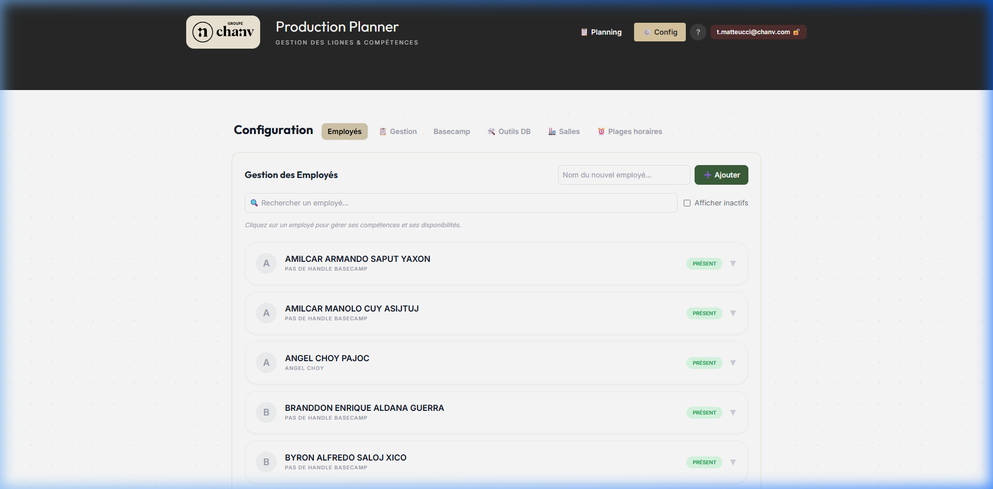Click the Production Planner title
This screenshot has width=993, height=489.
(337, 27)
